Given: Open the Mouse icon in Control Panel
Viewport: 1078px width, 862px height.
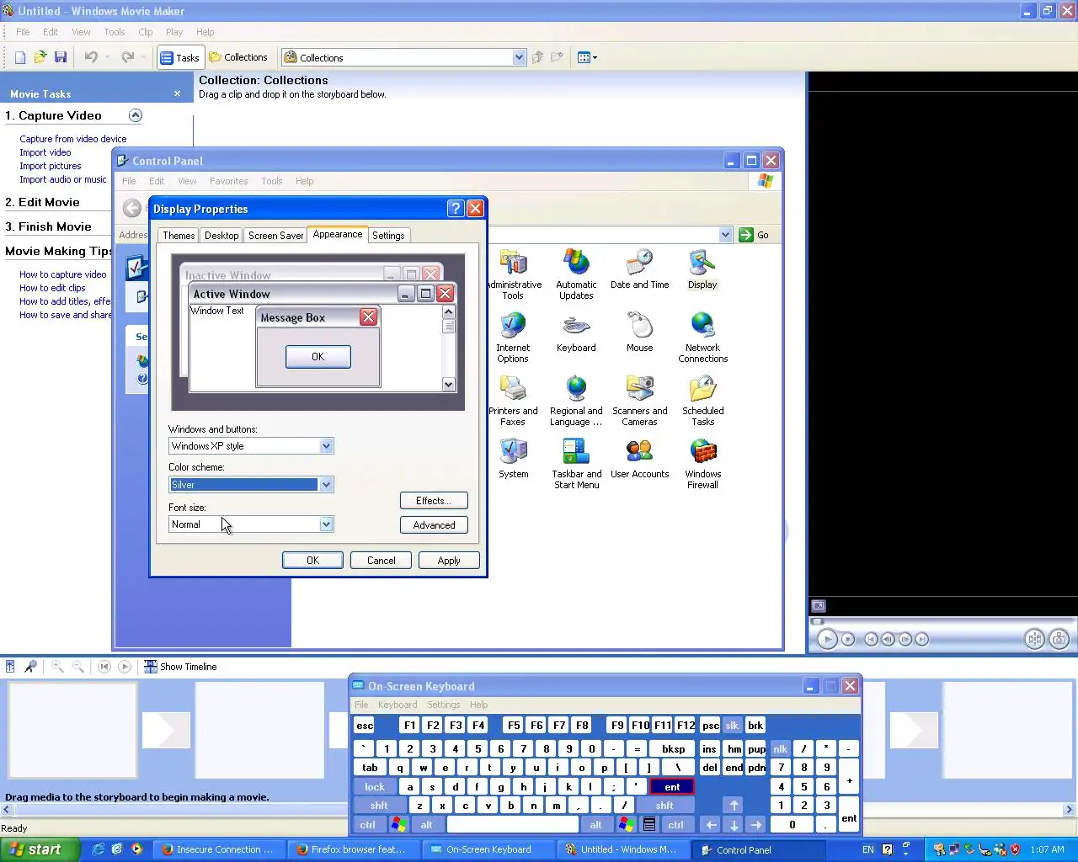Looking at the screenshot, I should click(x=640, y=332).
